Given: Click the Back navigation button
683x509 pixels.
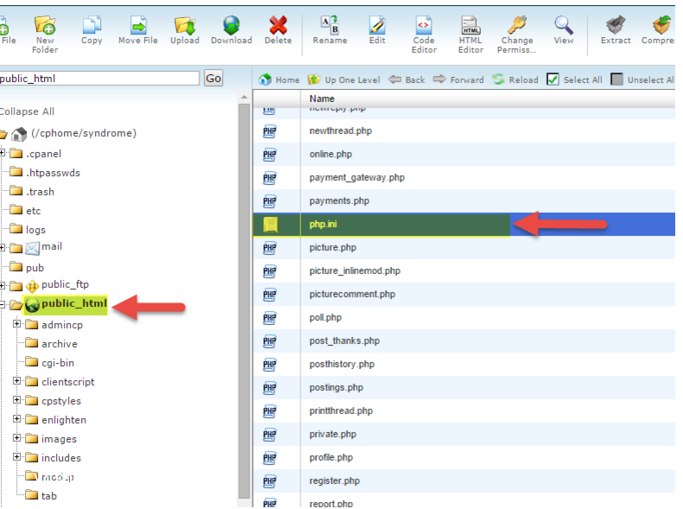Looking at the screenshot, I should [407, 80].
